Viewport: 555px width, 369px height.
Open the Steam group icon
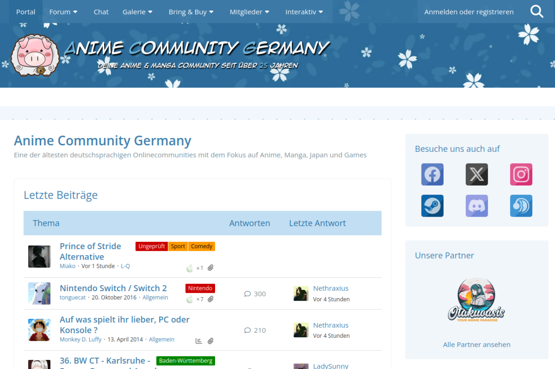pyautogui.click(x=432, y=205)
